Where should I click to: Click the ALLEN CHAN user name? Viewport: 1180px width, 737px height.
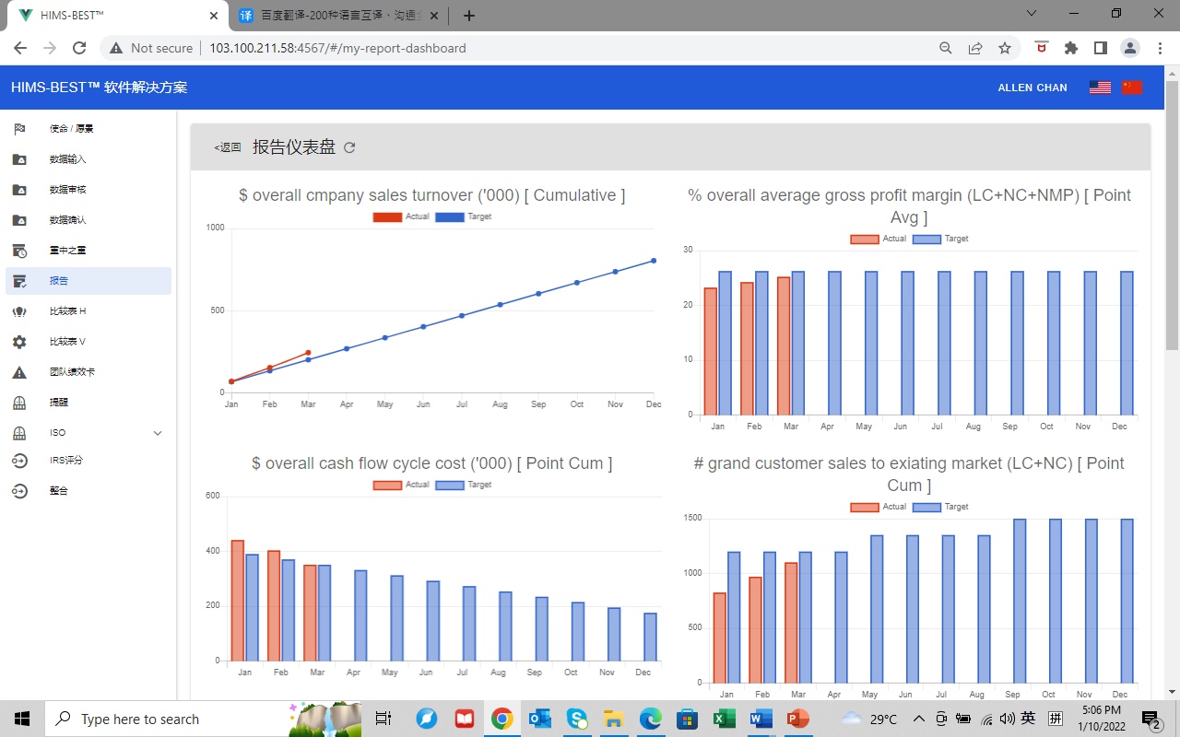pyautogui.click(x=1032, y=88)
